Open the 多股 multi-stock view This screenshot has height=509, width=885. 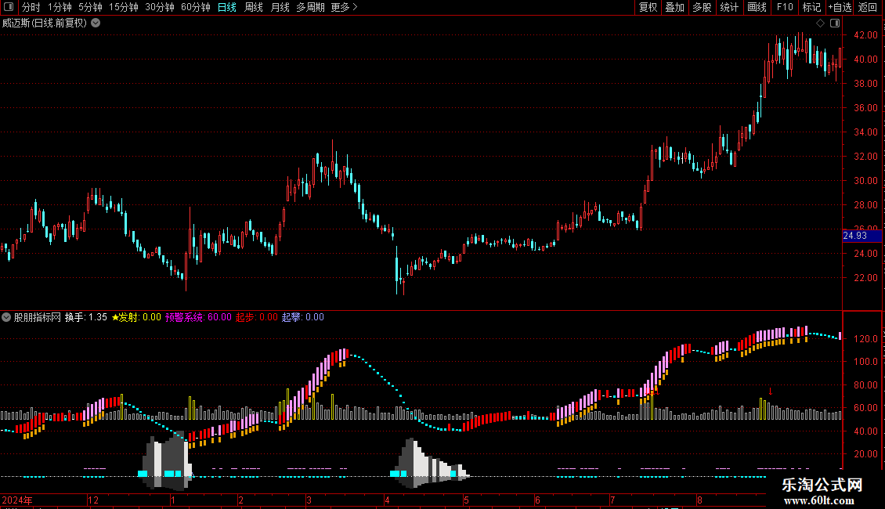click(x=702, y=7)
